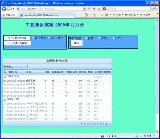Go back with the browser Back arrow

click(x=4, y=9)
